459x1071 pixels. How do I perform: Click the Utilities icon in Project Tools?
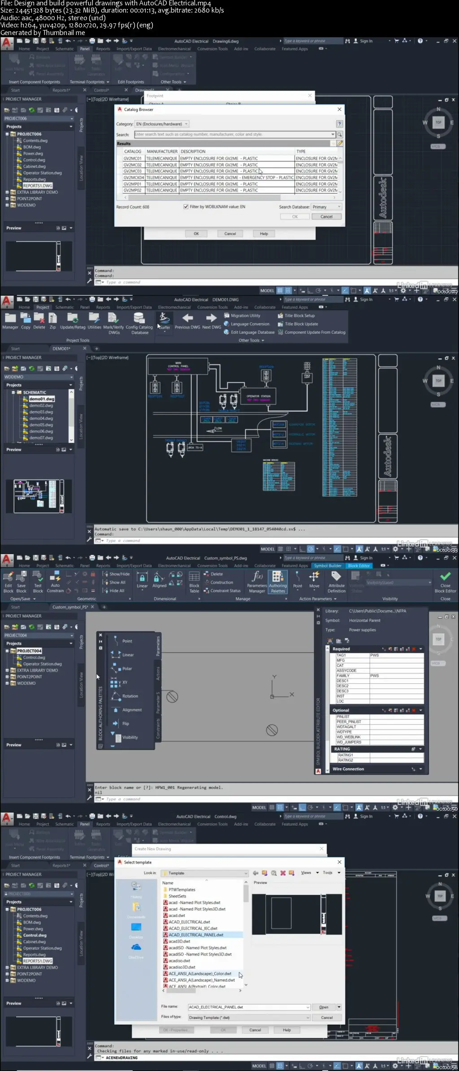94,321
